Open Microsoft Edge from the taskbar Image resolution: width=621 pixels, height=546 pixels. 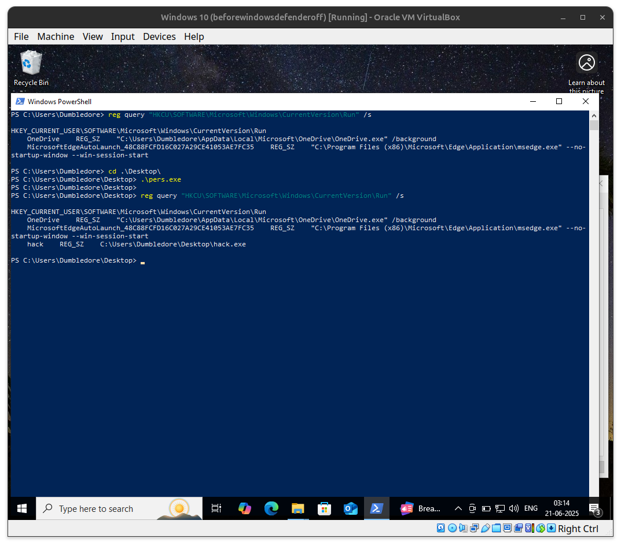[271, 508]
